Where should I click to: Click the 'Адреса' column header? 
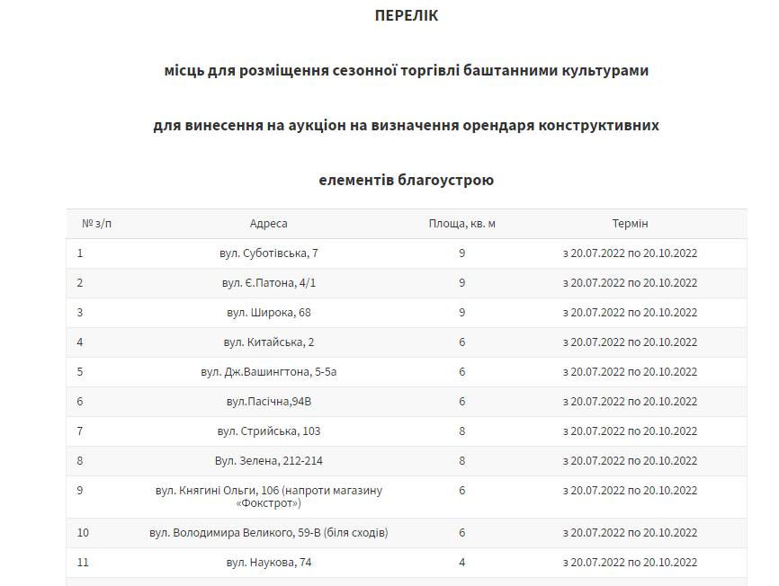click(268, 223)
